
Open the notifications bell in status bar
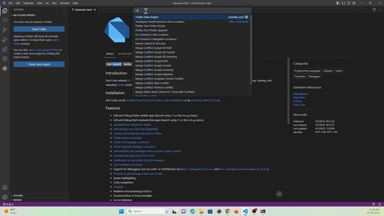[x=379, y=204]
